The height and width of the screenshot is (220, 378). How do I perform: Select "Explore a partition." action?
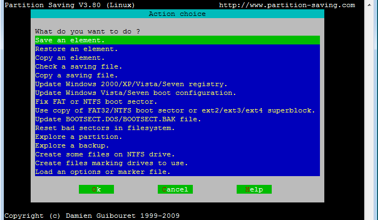pos(177,137)
